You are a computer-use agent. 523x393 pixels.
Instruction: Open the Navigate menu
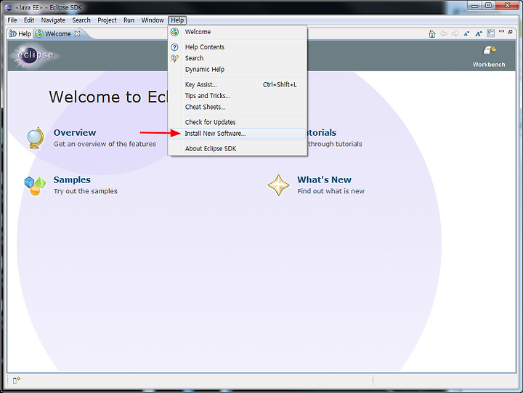pos(53,20)
